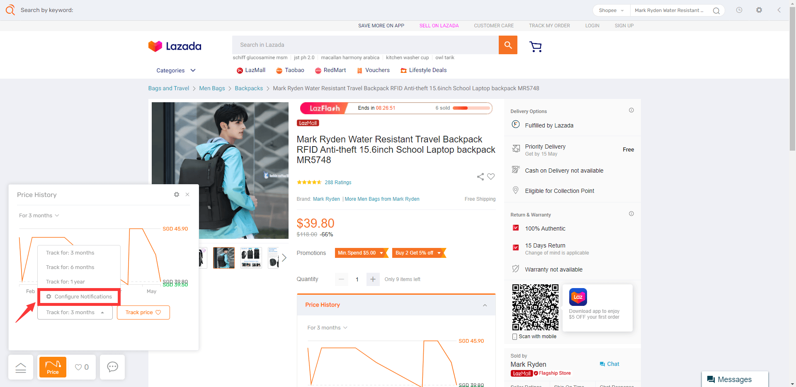This screenshot has height=387, width=796.
Task: Click the LazMall badge above product title
Action: pos(308,123)
